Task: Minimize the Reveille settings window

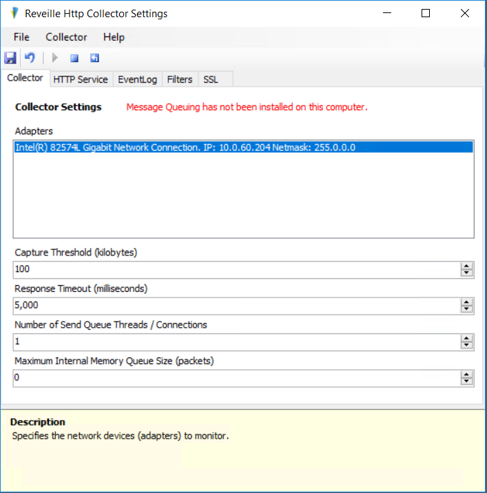Action: (387, 13)
